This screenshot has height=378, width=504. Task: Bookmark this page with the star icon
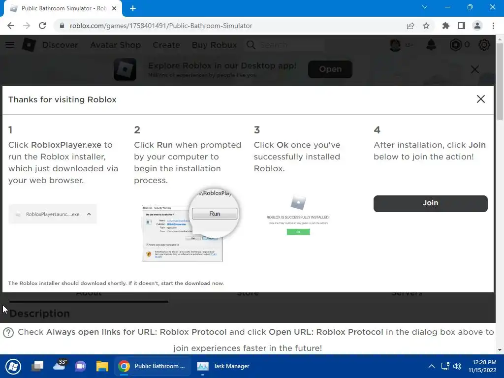pyautogui.click(x=426, y=26)
